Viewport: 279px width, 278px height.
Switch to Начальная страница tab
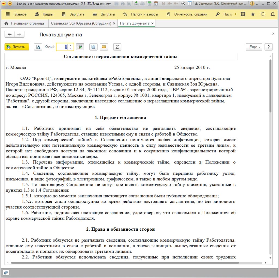click(x=24, y=23)
